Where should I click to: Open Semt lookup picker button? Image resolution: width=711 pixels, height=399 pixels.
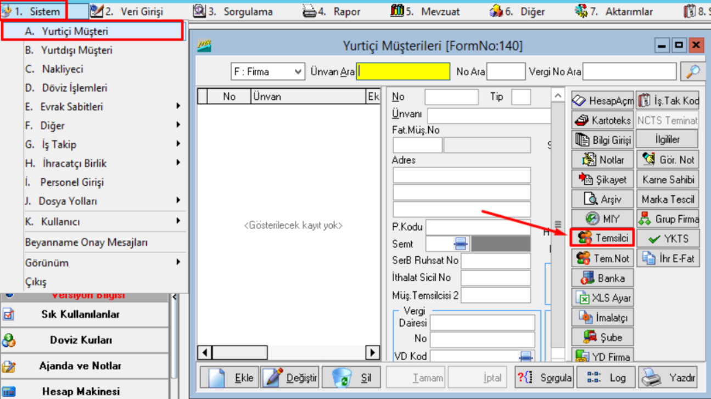tap(460, 244)
